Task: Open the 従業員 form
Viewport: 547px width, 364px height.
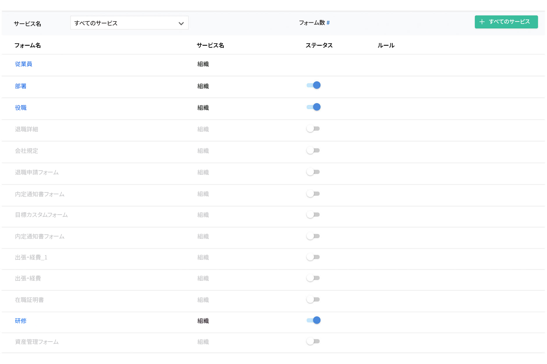Action: coord(24,64)
